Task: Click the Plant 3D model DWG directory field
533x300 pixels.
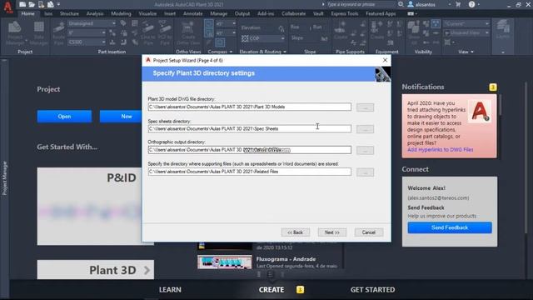Action: pos(250,107)
